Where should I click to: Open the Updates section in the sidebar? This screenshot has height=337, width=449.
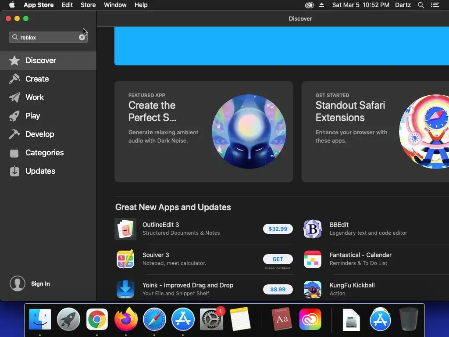[48, 171]
